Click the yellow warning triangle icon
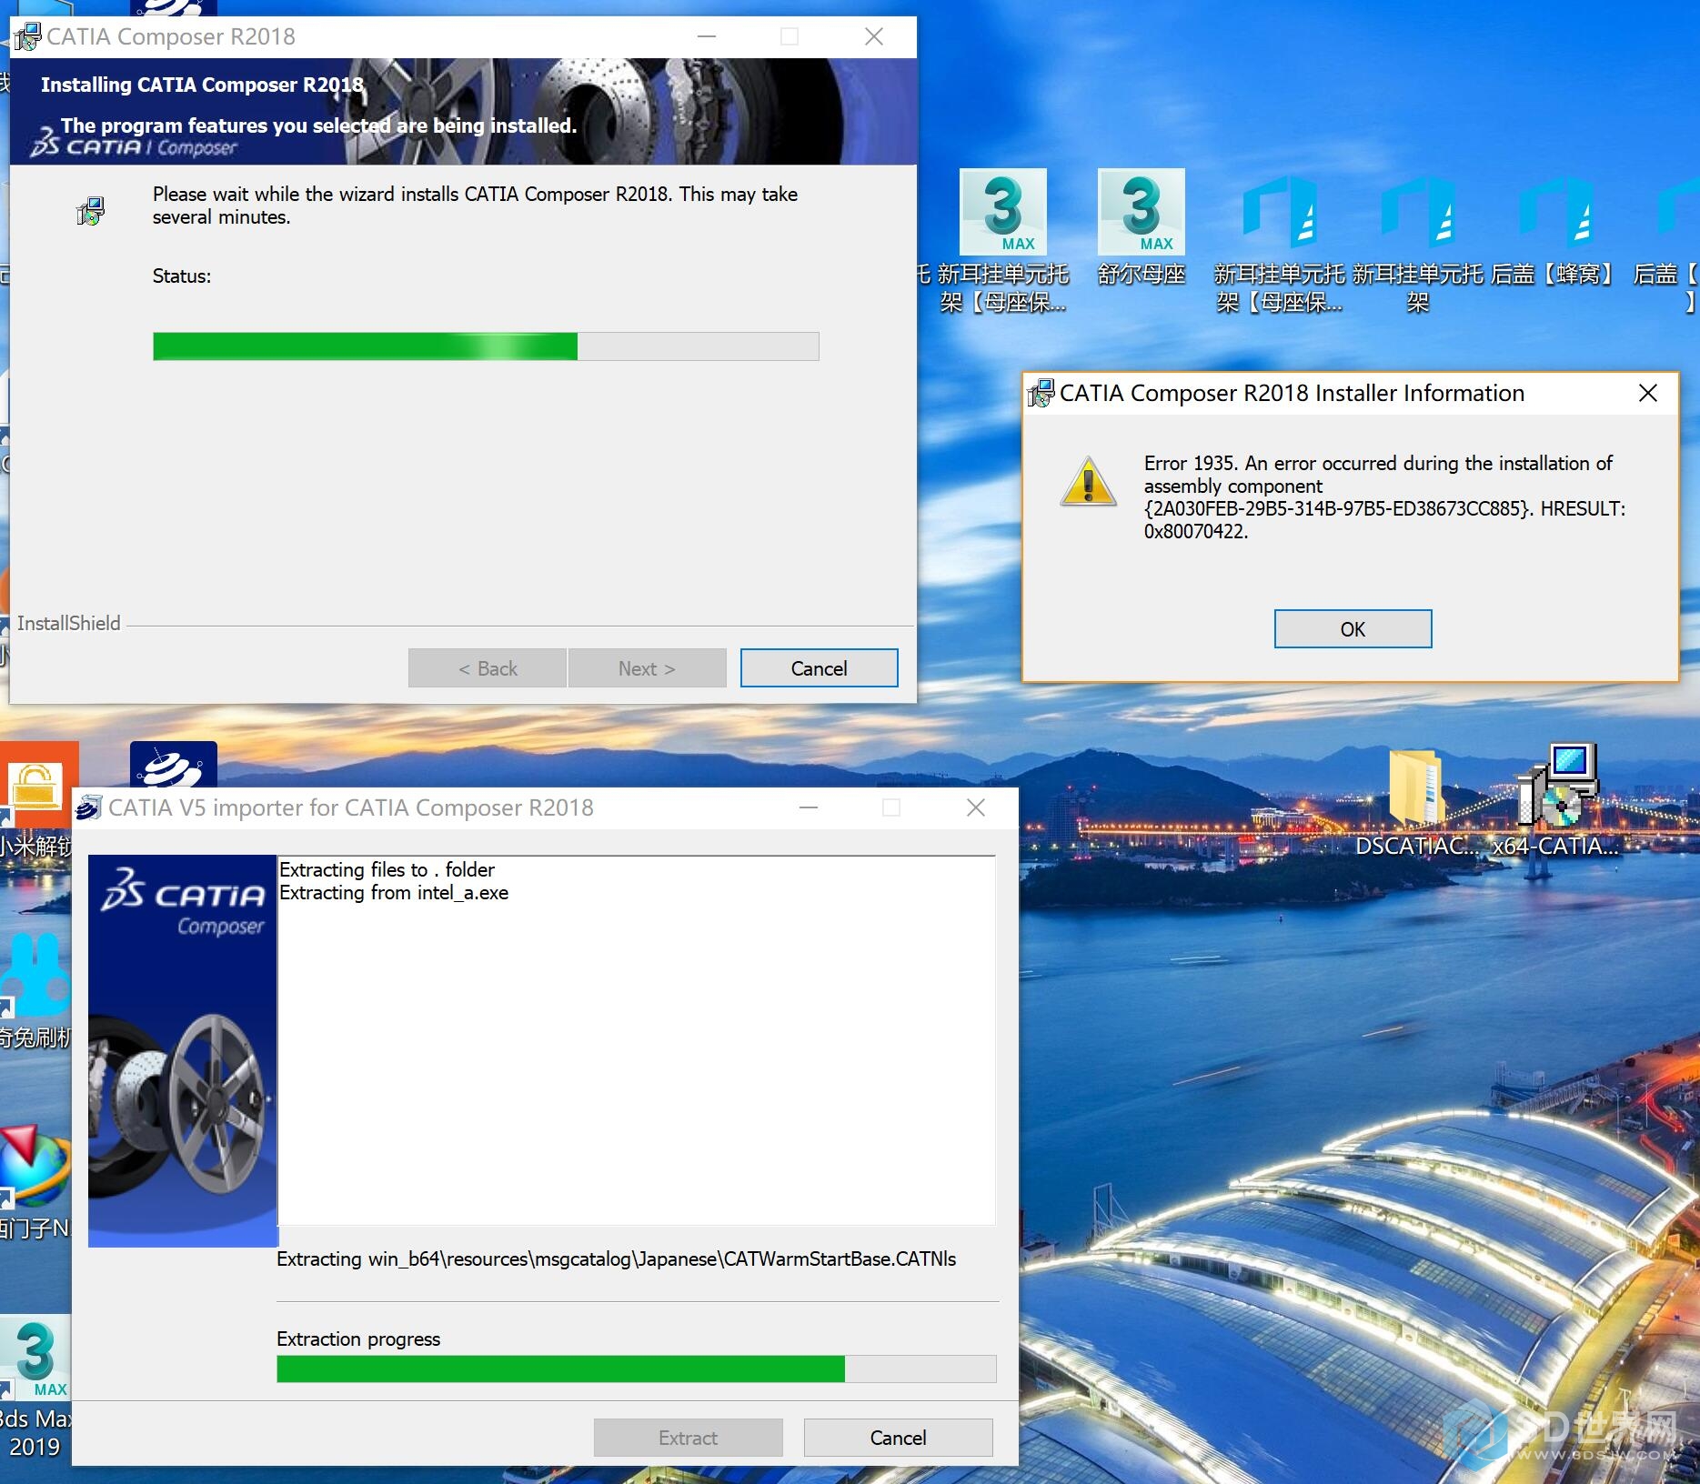Screen dimensions: 1700x1484 (x=1088, y=482)
